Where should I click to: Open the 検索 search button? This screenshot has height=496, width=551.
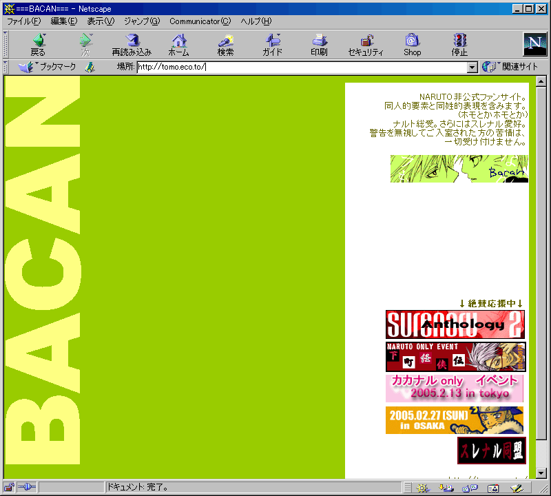(x=226, y=45)
